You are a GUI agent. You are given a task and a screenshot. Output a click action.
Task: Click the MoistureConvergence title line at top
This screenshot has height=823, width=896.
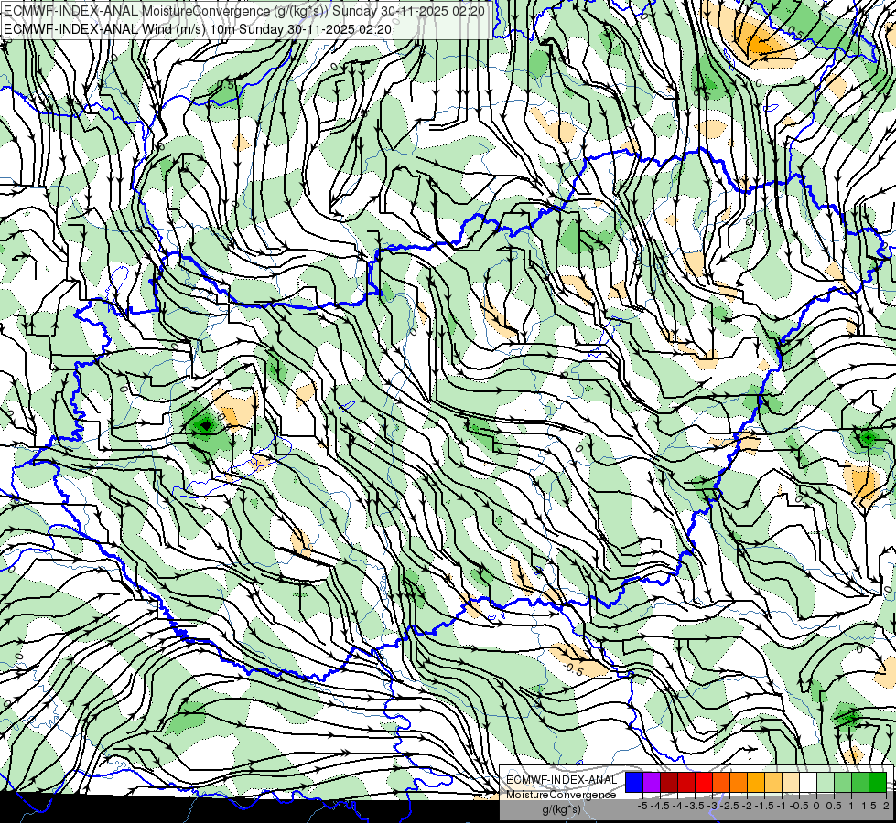point(244,11)
